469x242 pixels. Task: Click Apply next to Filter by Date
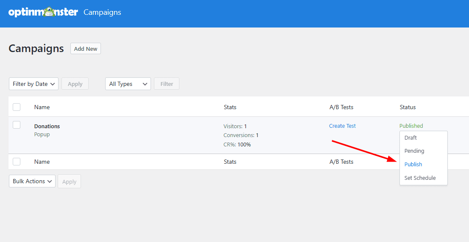[x=75, y=84]
